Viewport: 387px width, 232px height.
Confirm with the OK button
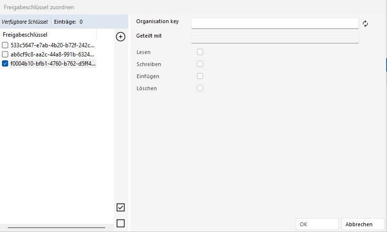tap(317, 224)
